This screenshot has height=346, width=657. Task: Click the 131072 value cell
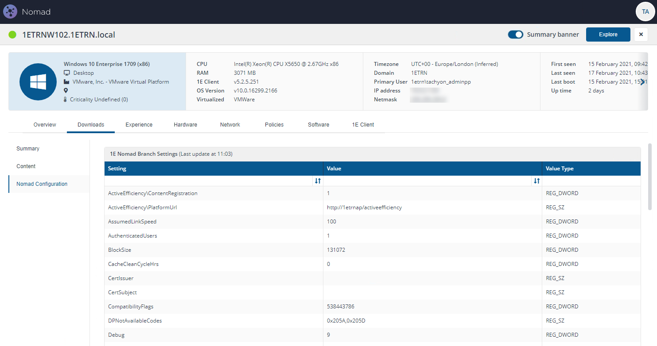(x=336, y=250)
